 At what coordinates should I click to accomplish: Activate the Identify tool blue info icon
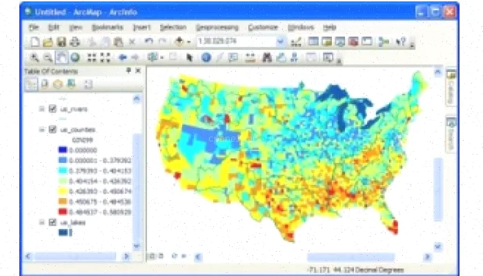point(206,57)
